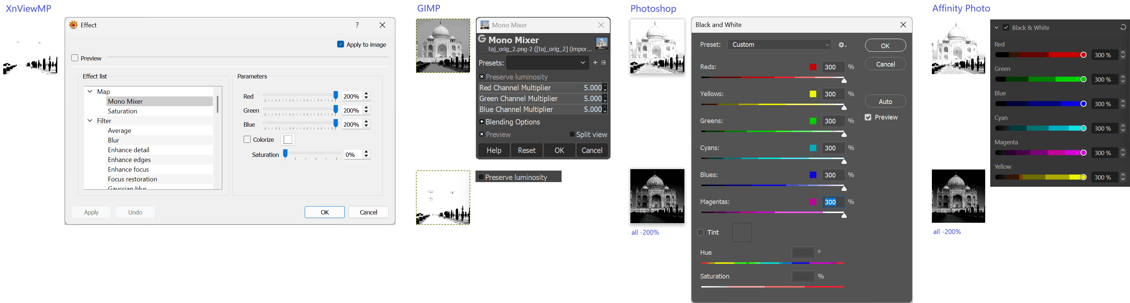Image resolution: width=1130 pixels, height=303 pixels.
Task: Click the Photoshop Yellows color swatch
Action: point(813,94)
